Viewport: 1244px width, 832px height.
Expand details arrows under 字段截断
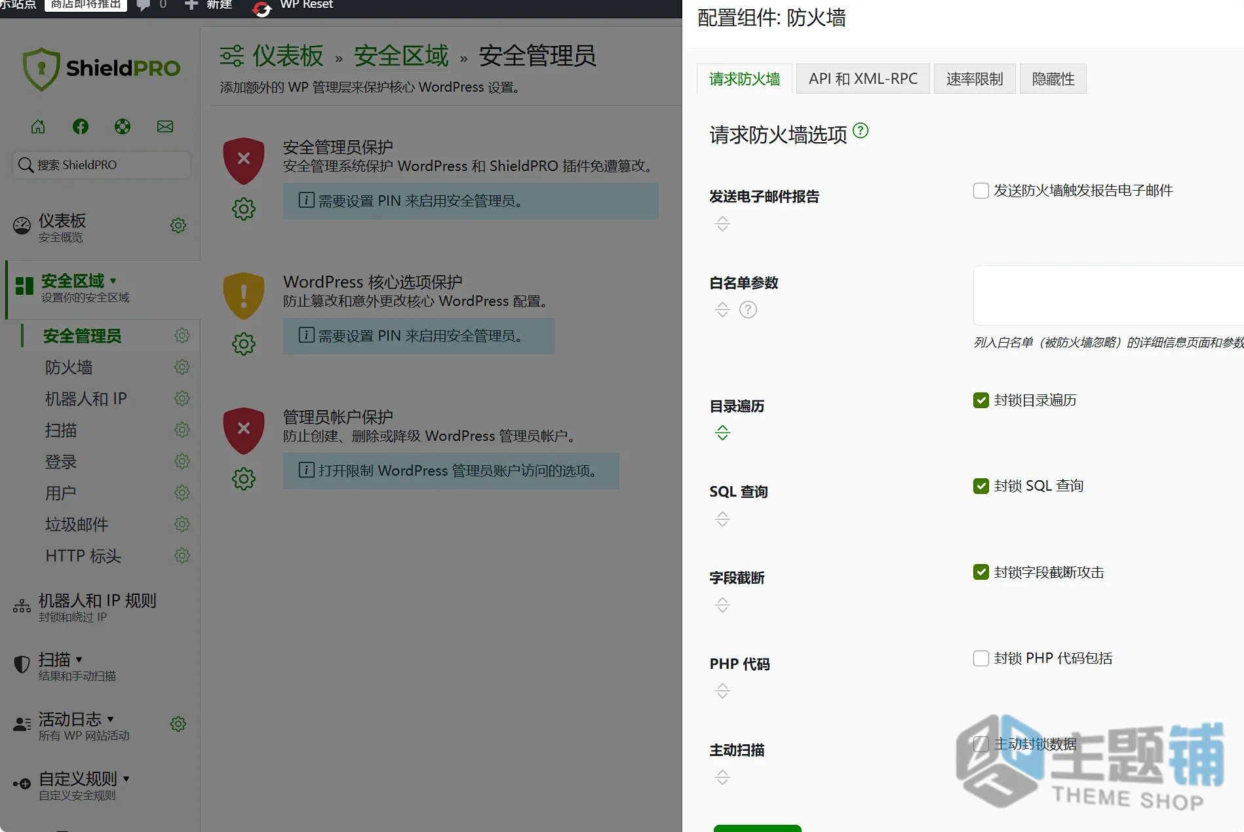coord(722,605)
